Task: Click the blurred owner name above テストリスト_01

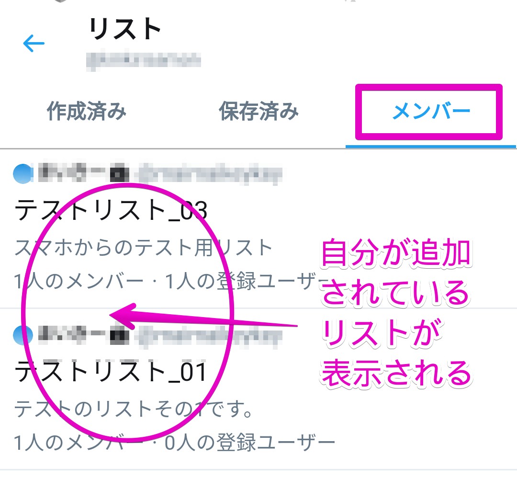Action: 84,335
